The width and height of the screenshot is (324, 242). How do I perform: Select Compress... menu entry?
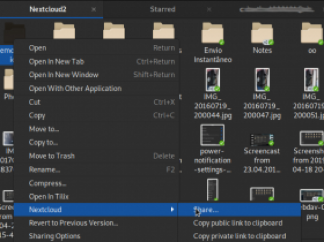pyautogui.click(x=96, y=183)
